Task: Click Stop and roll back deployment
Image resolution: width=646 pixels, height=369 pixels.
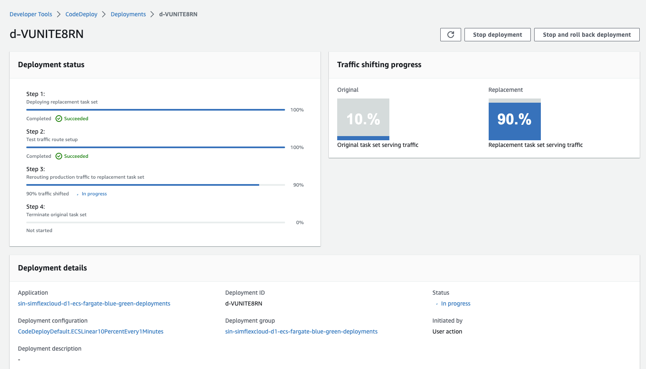Action: tap(587, 35)
